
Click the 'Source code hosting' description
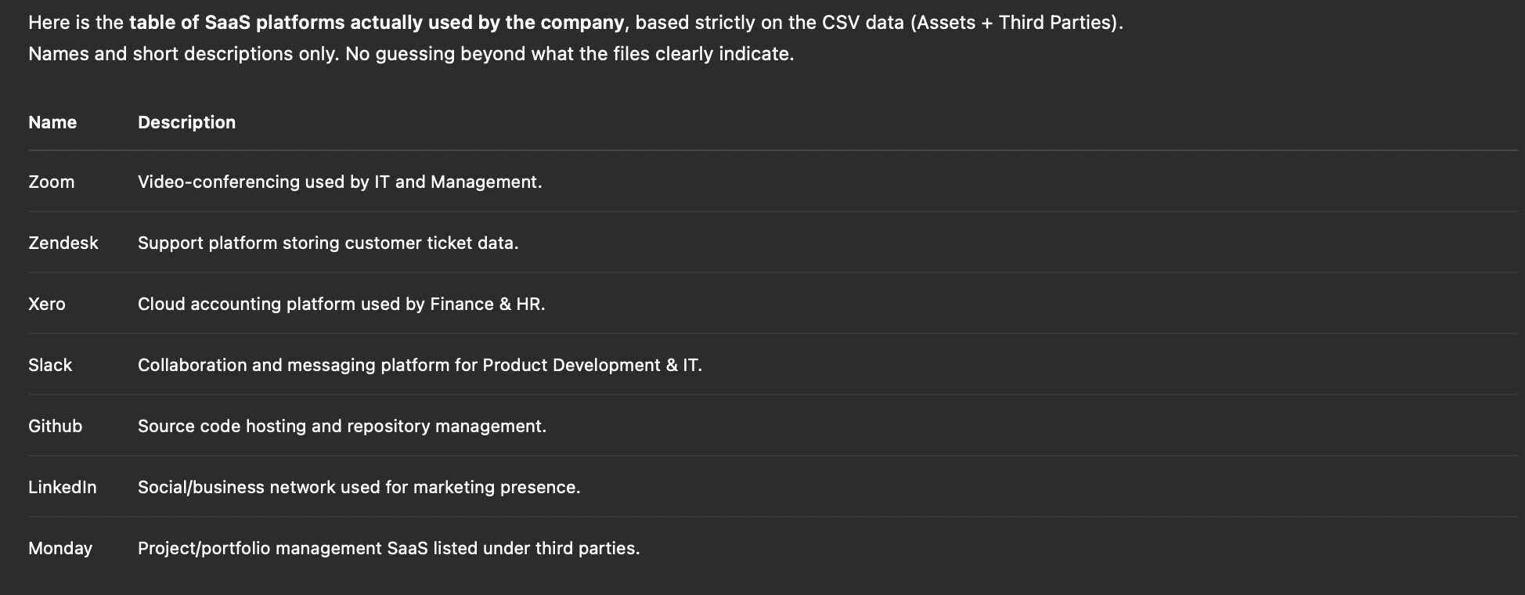coord(342,426)
